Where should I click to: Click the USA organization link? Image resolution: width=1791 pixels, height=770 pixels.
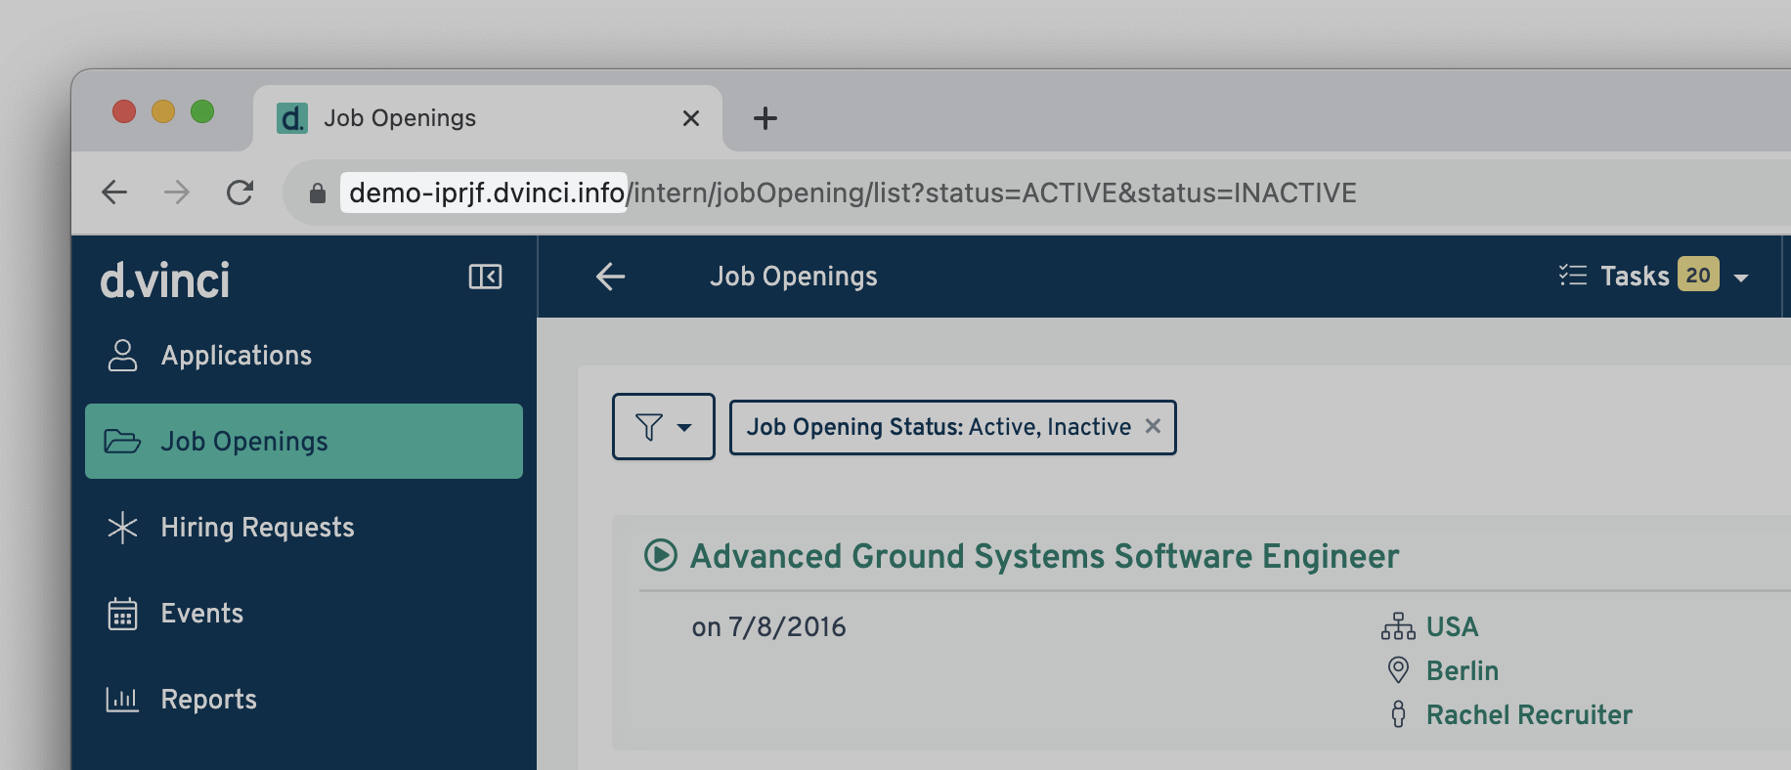click(1452, 627)
